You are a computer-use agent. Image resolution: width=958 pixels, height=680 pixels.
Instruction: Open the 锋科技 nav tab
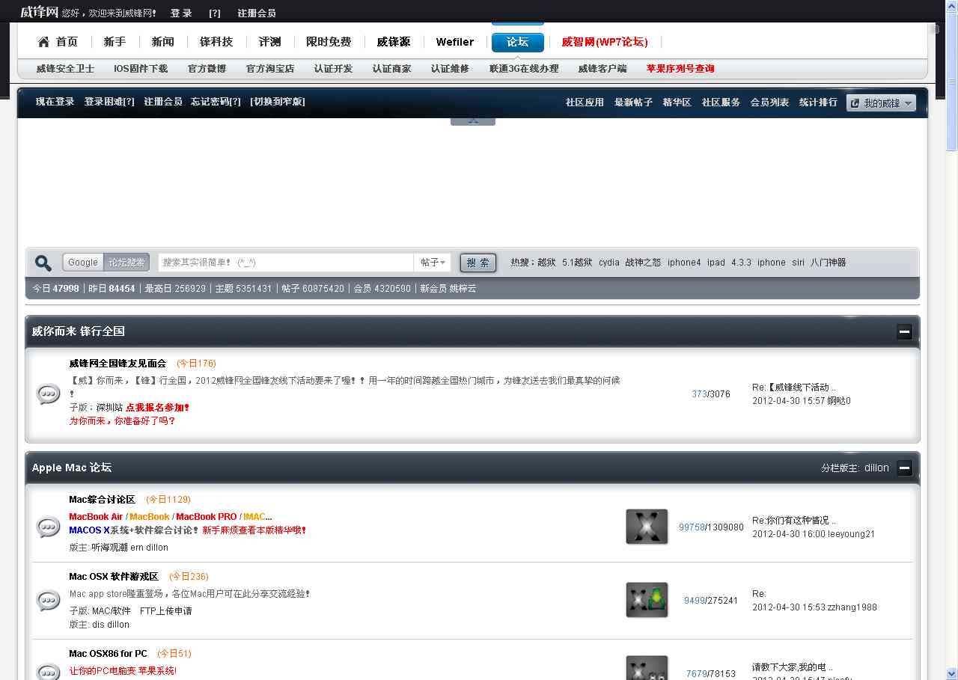pos(216,42)
